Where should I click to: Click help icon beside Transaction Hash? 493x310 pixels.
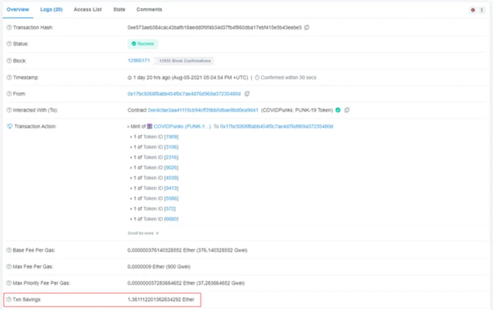coord(9,28)
